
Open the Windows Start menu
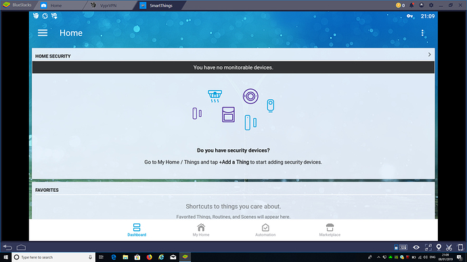[x=5, y=257]
